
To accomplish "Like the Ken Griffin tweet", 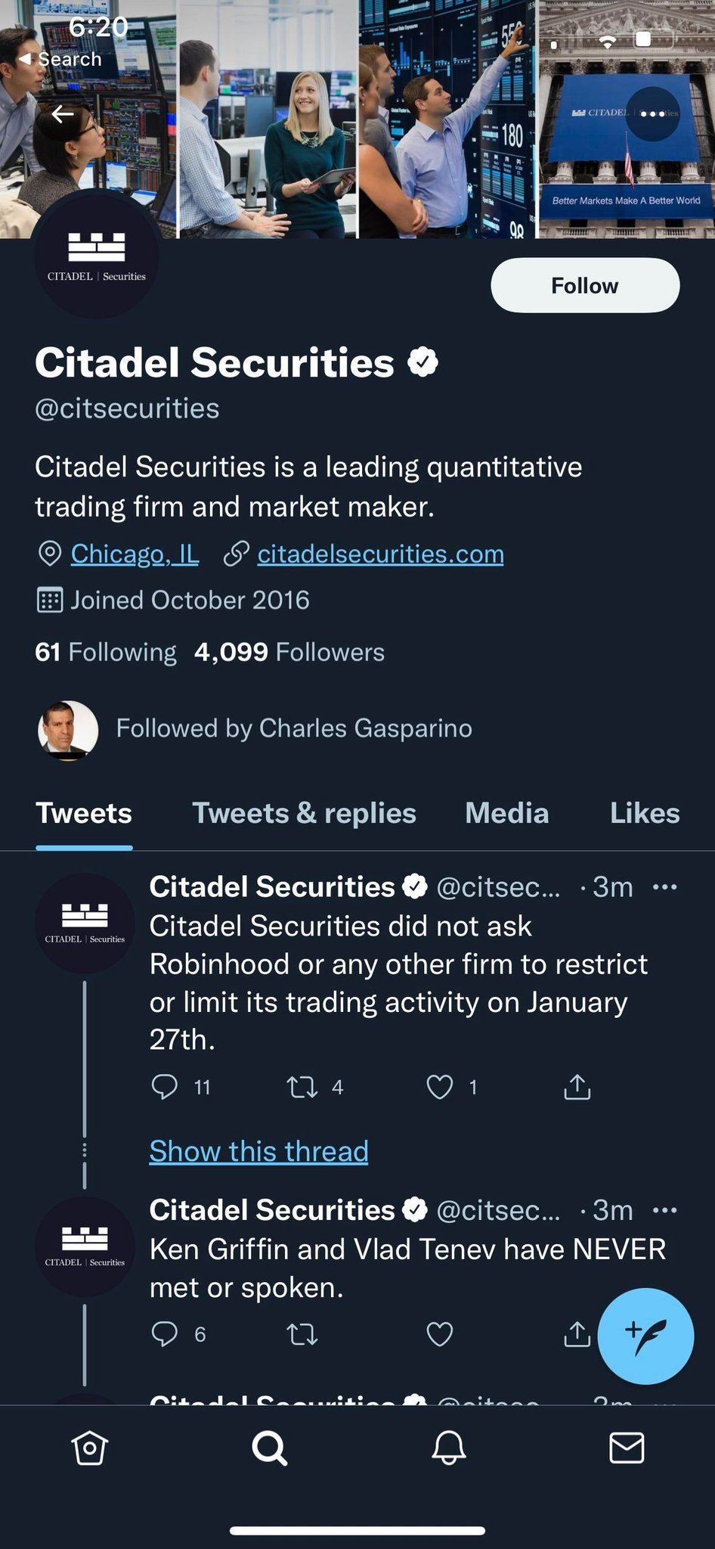I will coord(440,1334).
